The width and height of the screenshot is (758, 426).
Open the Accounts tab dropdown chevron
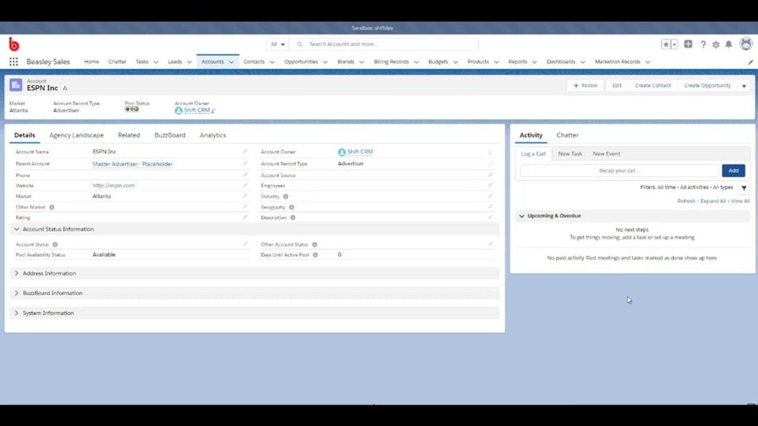click(x=232, y=62)
